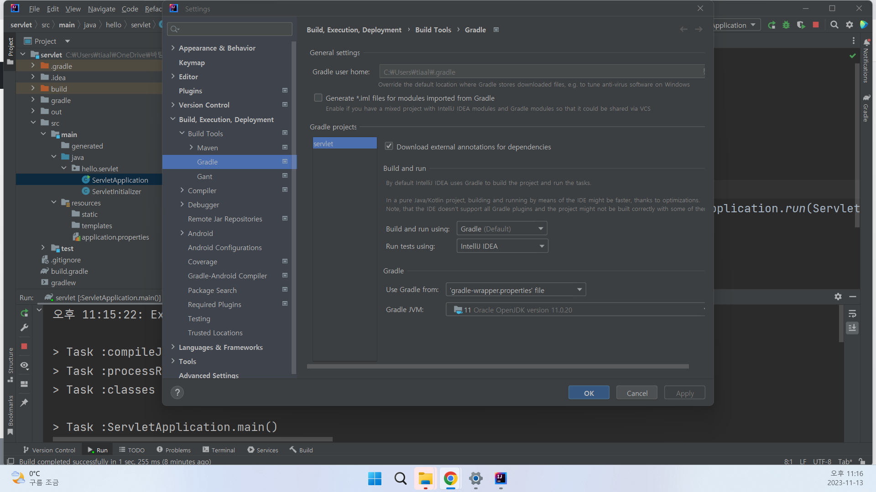Open the Run panel settings gear
876x492 pixels.
pos(838,297)
